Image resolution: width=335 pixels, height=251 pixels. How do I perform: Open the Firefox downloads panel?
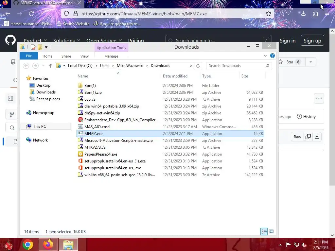[x=303, y=14]
